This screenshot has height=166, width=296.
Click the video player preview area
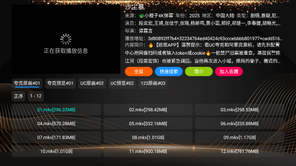[x=66, y=39]
